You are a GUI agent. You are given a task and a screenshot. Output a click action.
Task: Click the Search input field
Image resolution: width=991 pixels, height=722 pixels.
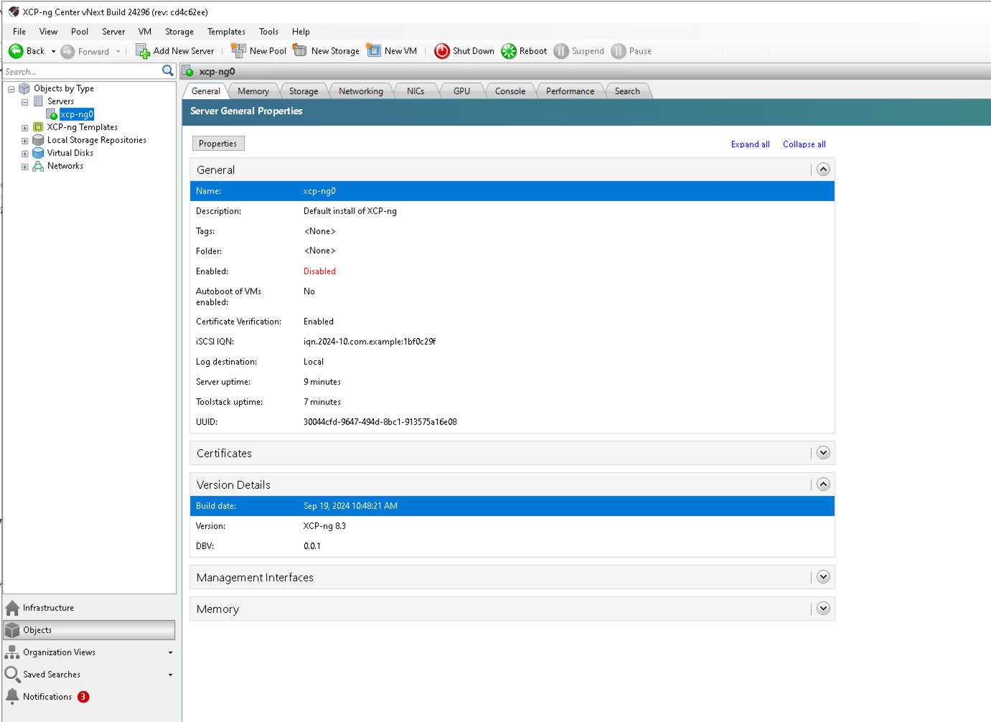click(82, 72)
